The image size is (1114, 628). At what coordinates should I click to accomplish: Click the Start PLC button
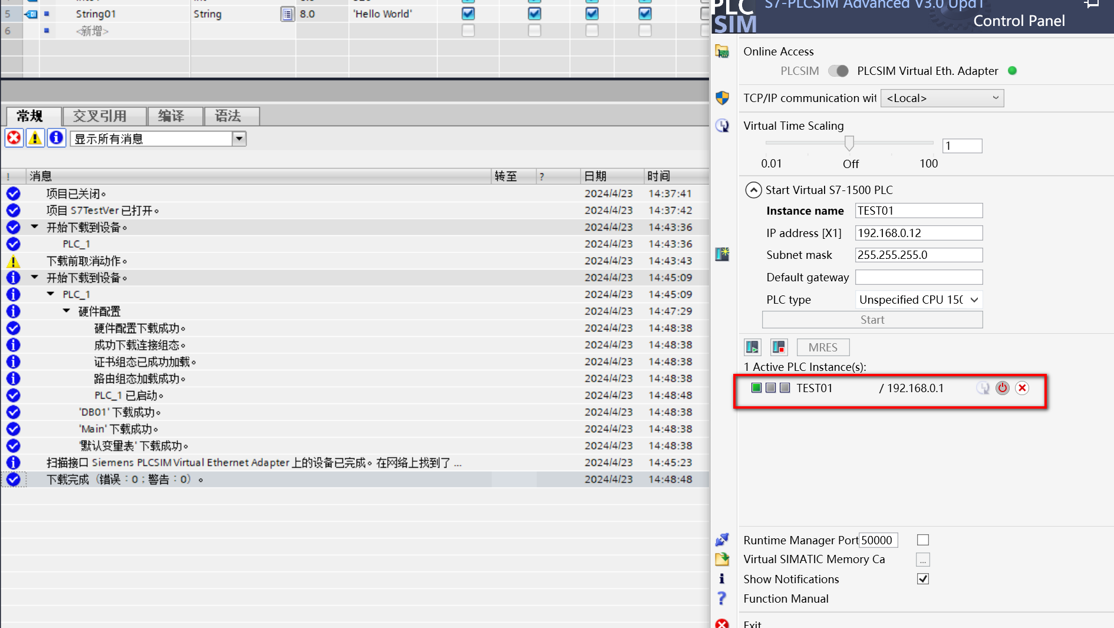(x=872, y=320)
